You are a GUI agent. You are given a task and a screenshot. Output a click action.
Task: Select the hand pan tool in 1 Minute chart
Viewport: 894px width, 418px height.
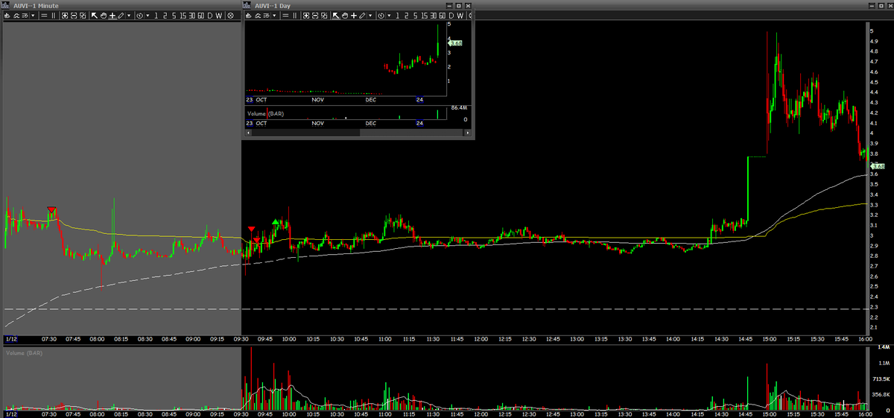tap(104, 16)
